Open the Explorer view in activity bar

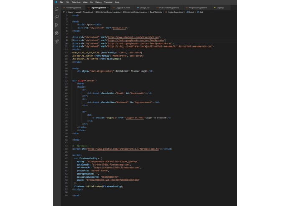point(57,9)
